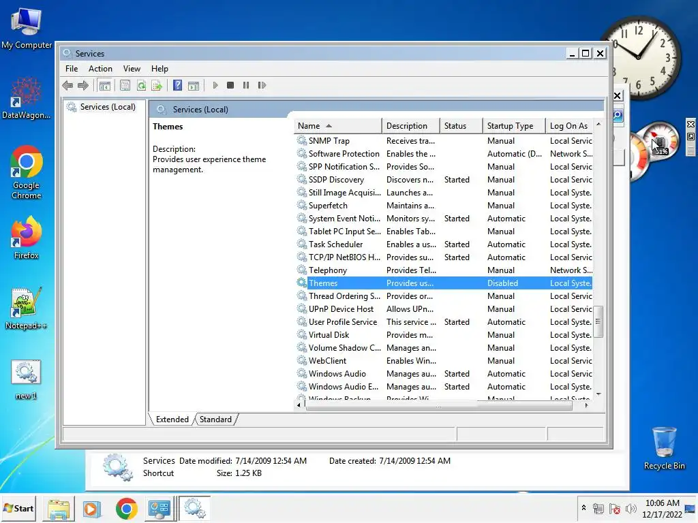Select the highlighted Themes service row
This screenshot has width=698, height=523.
(444, 283)
